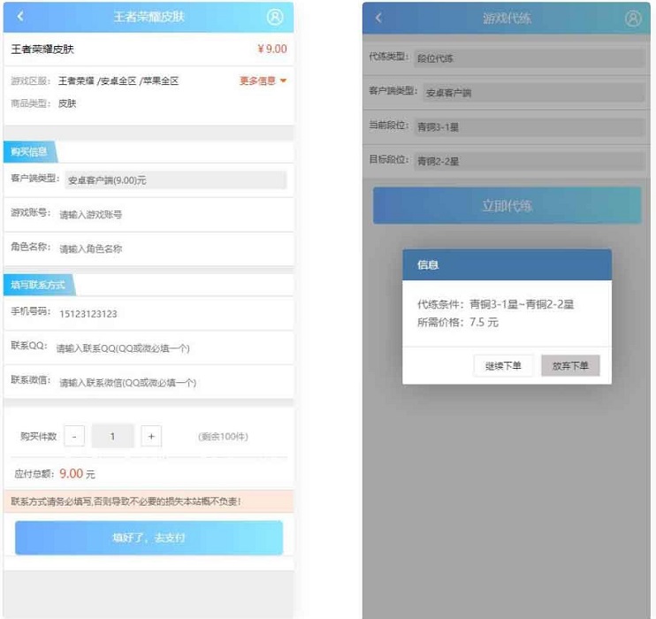656x619 pixels.
Task: Click the 应付总额 9.00 元 amount
Action: (x=77, y=473)
